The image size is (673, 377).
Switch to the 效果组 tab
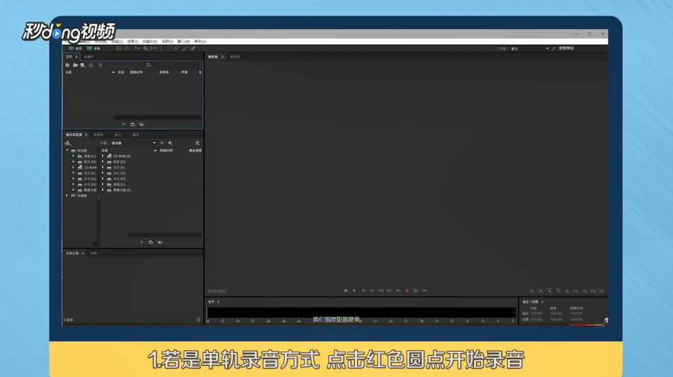(x=98, y=135)
